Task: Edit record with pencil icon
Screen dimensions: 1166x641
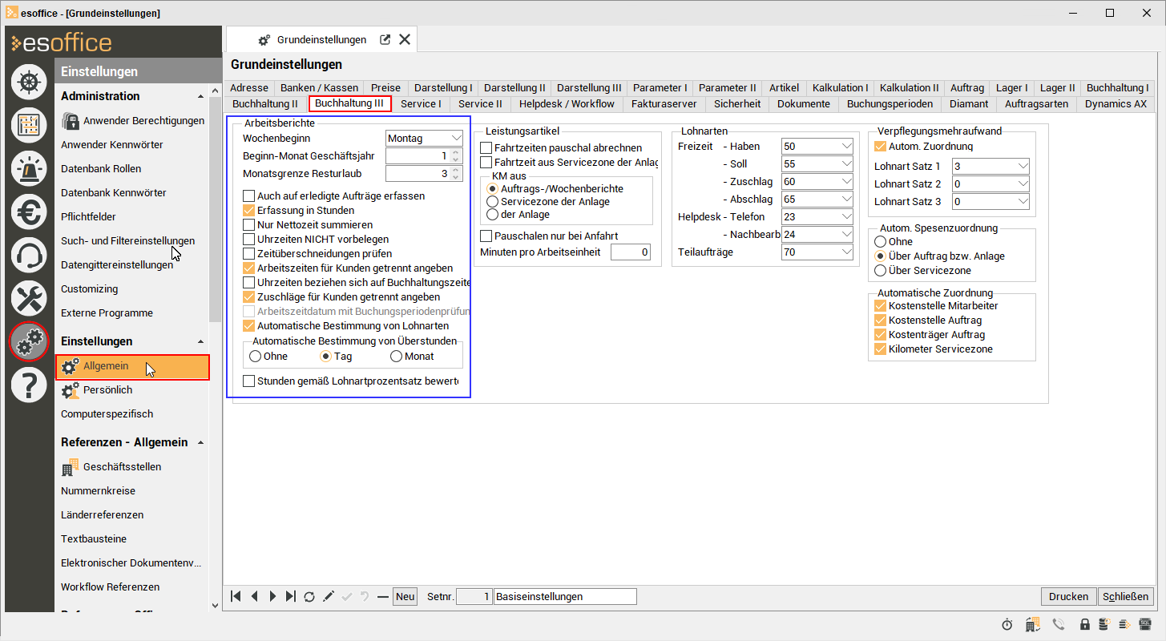Action: [328, 596]
